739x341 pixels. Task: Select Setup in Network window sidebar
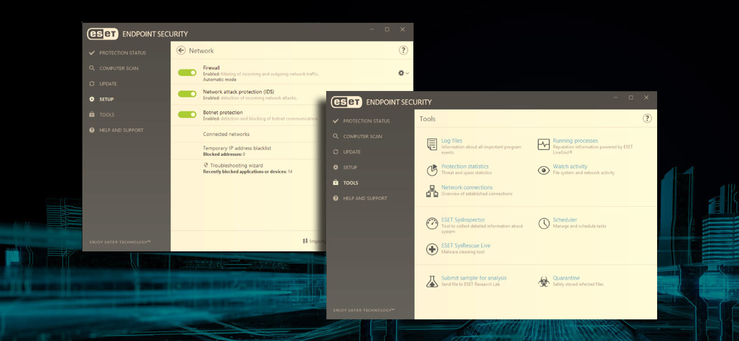coord(106,99)
